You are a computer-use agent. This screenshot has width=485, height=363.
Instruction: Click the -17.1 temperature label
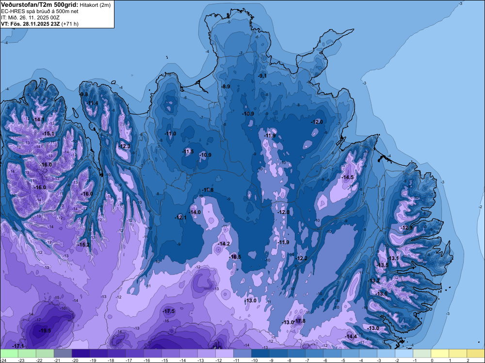18,346
